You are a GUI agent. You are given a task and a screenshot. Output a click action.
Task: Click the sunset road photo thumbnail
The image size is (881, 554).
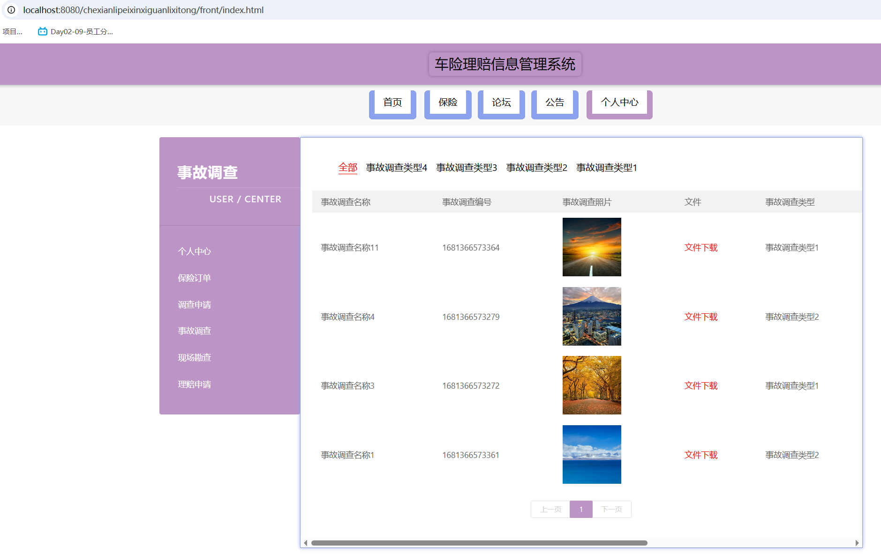pos(592,247)
